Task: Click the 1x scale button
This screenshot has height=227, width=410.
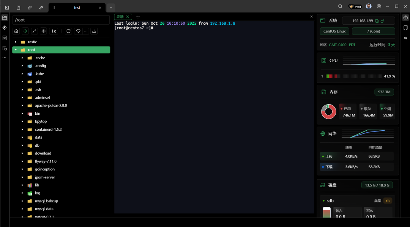Action: click(x=54, y=31)
